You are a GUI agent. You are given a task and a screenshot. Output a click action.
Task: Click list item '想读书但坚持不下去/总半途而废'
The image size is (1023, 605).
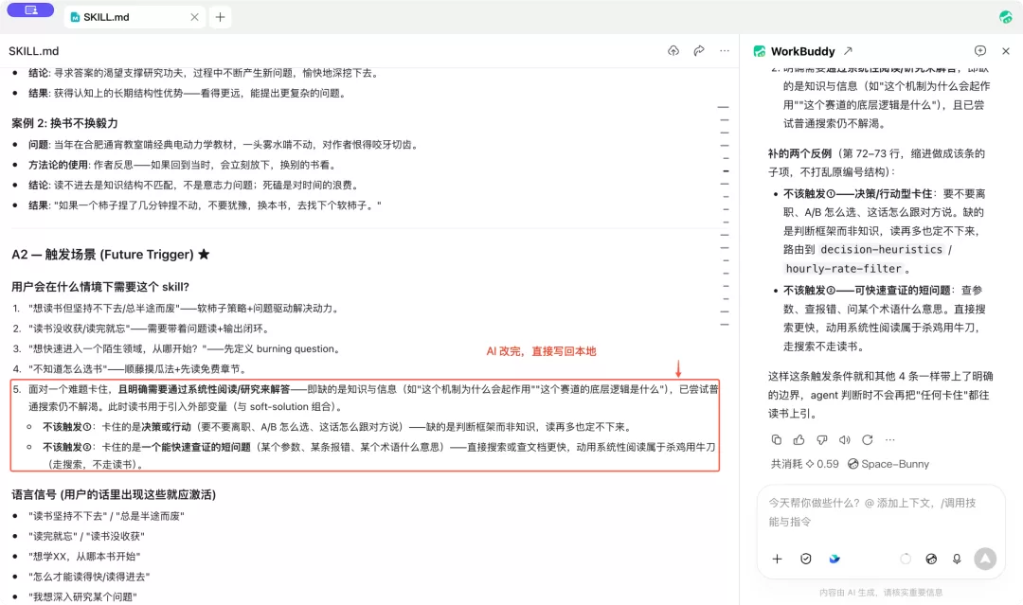pos(184,309)
